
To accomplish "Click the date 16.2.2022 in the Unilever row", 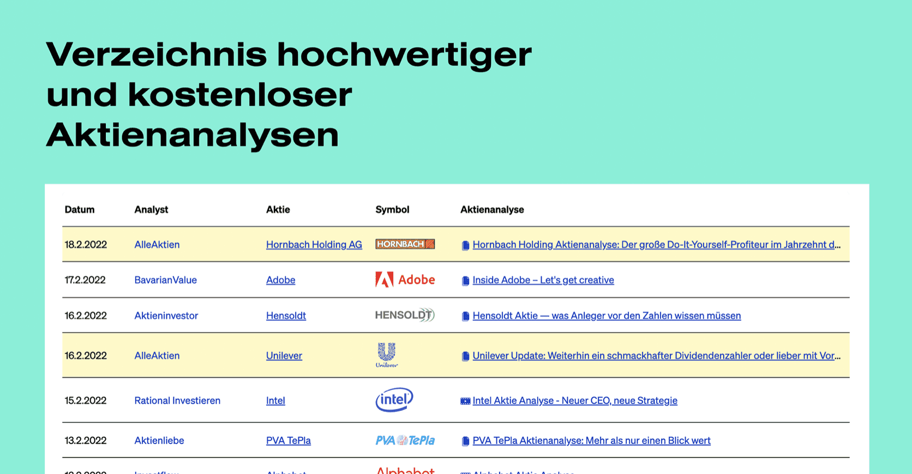I will (x=86, y=356).
